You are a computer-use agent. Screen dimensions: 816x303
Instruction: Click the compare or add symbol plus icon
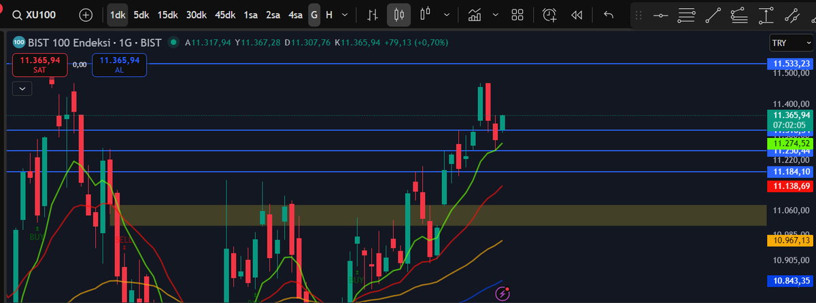pos(86,14)
